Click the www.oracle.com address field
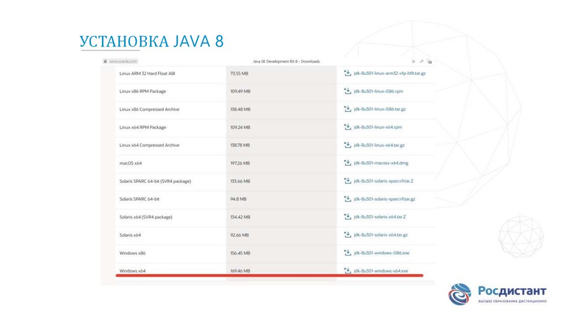 coord(123,61)
